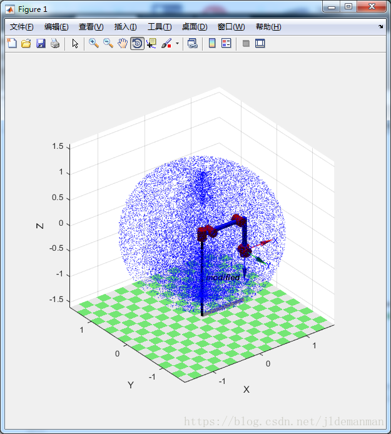The height and width of the screenshot is (434, 391).
Task: Select the Edit Plot arrow tool
Action: tap(75, 43)
